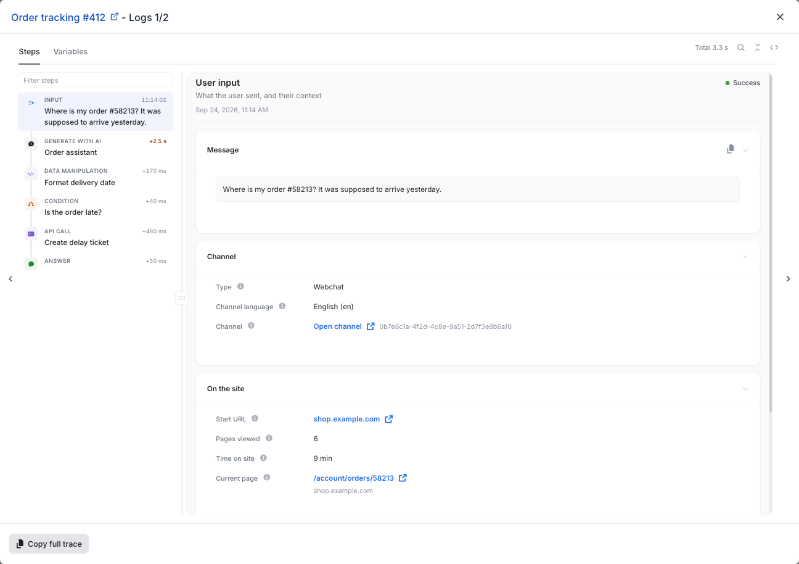
Task: Click the info icon next to Channel language
Action: tap(282, 306)
